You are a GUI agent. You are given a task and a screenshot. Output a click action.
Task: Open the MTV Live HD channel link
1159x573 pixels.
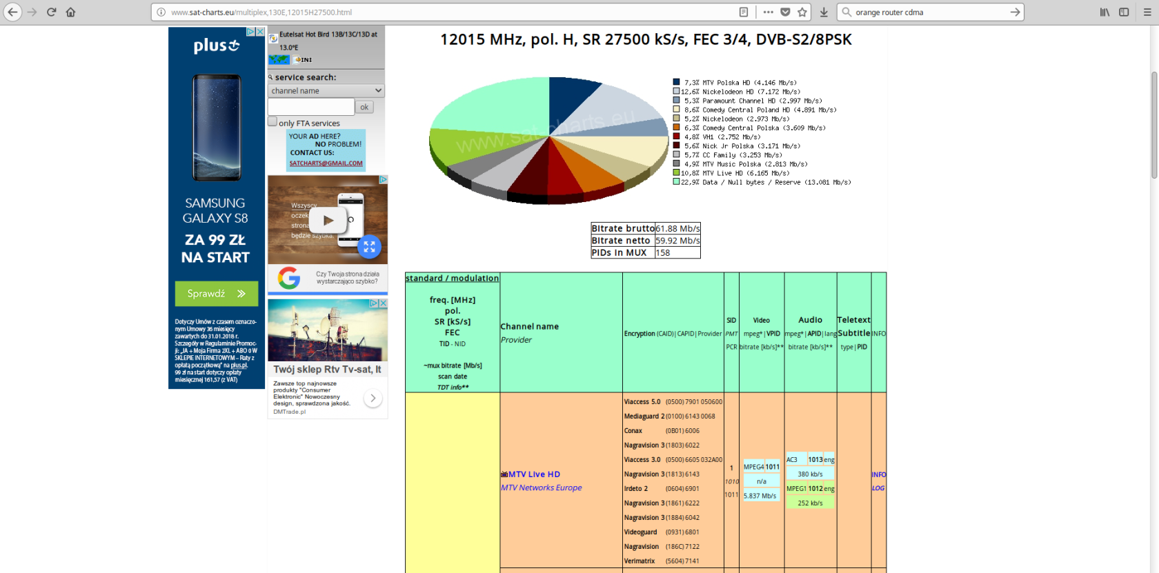coord(534,474)
